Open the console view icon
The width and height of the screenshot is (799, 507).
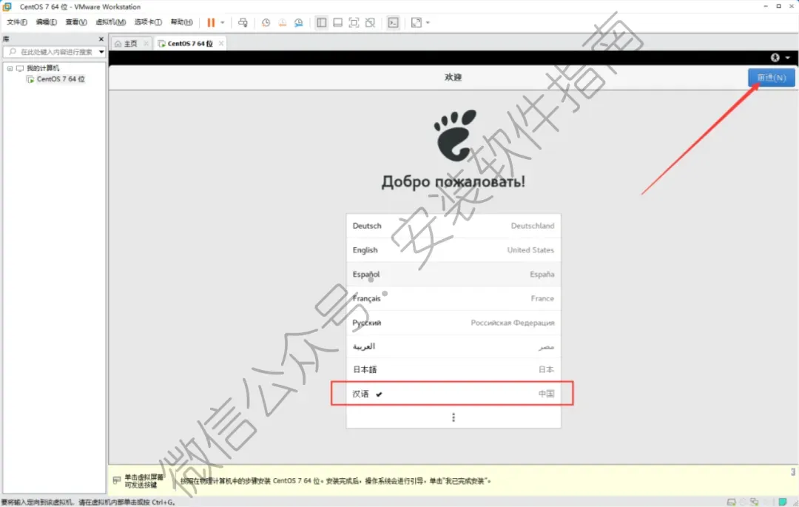(393, 22)
